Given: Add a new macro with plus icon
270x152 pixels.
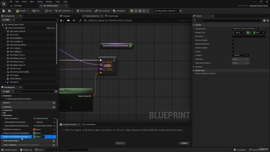Looking at the screenshot, I should tap(54, 103).
